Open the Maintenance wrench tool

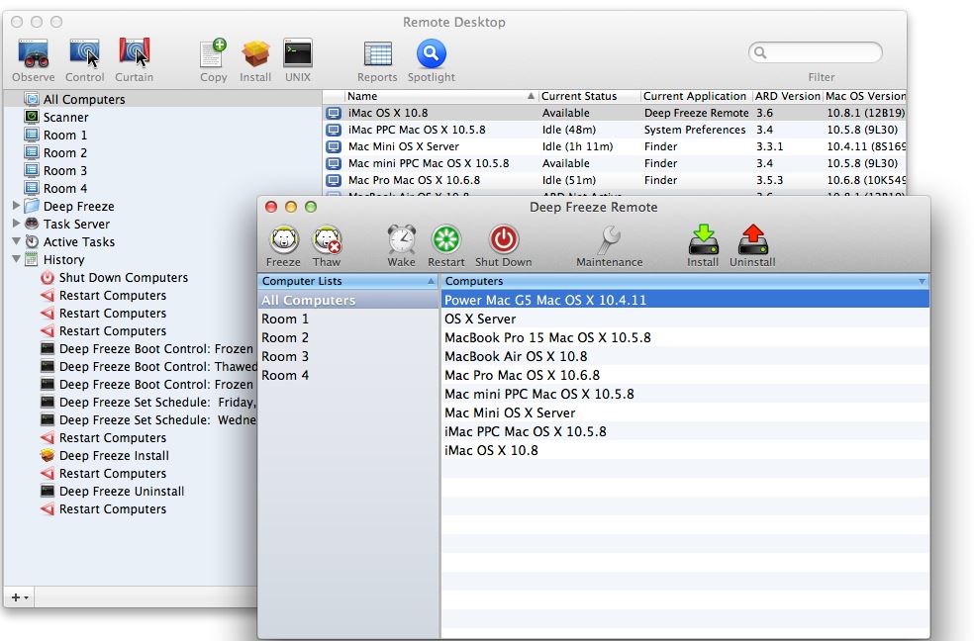pyautogui.click(x=610, y=239)
